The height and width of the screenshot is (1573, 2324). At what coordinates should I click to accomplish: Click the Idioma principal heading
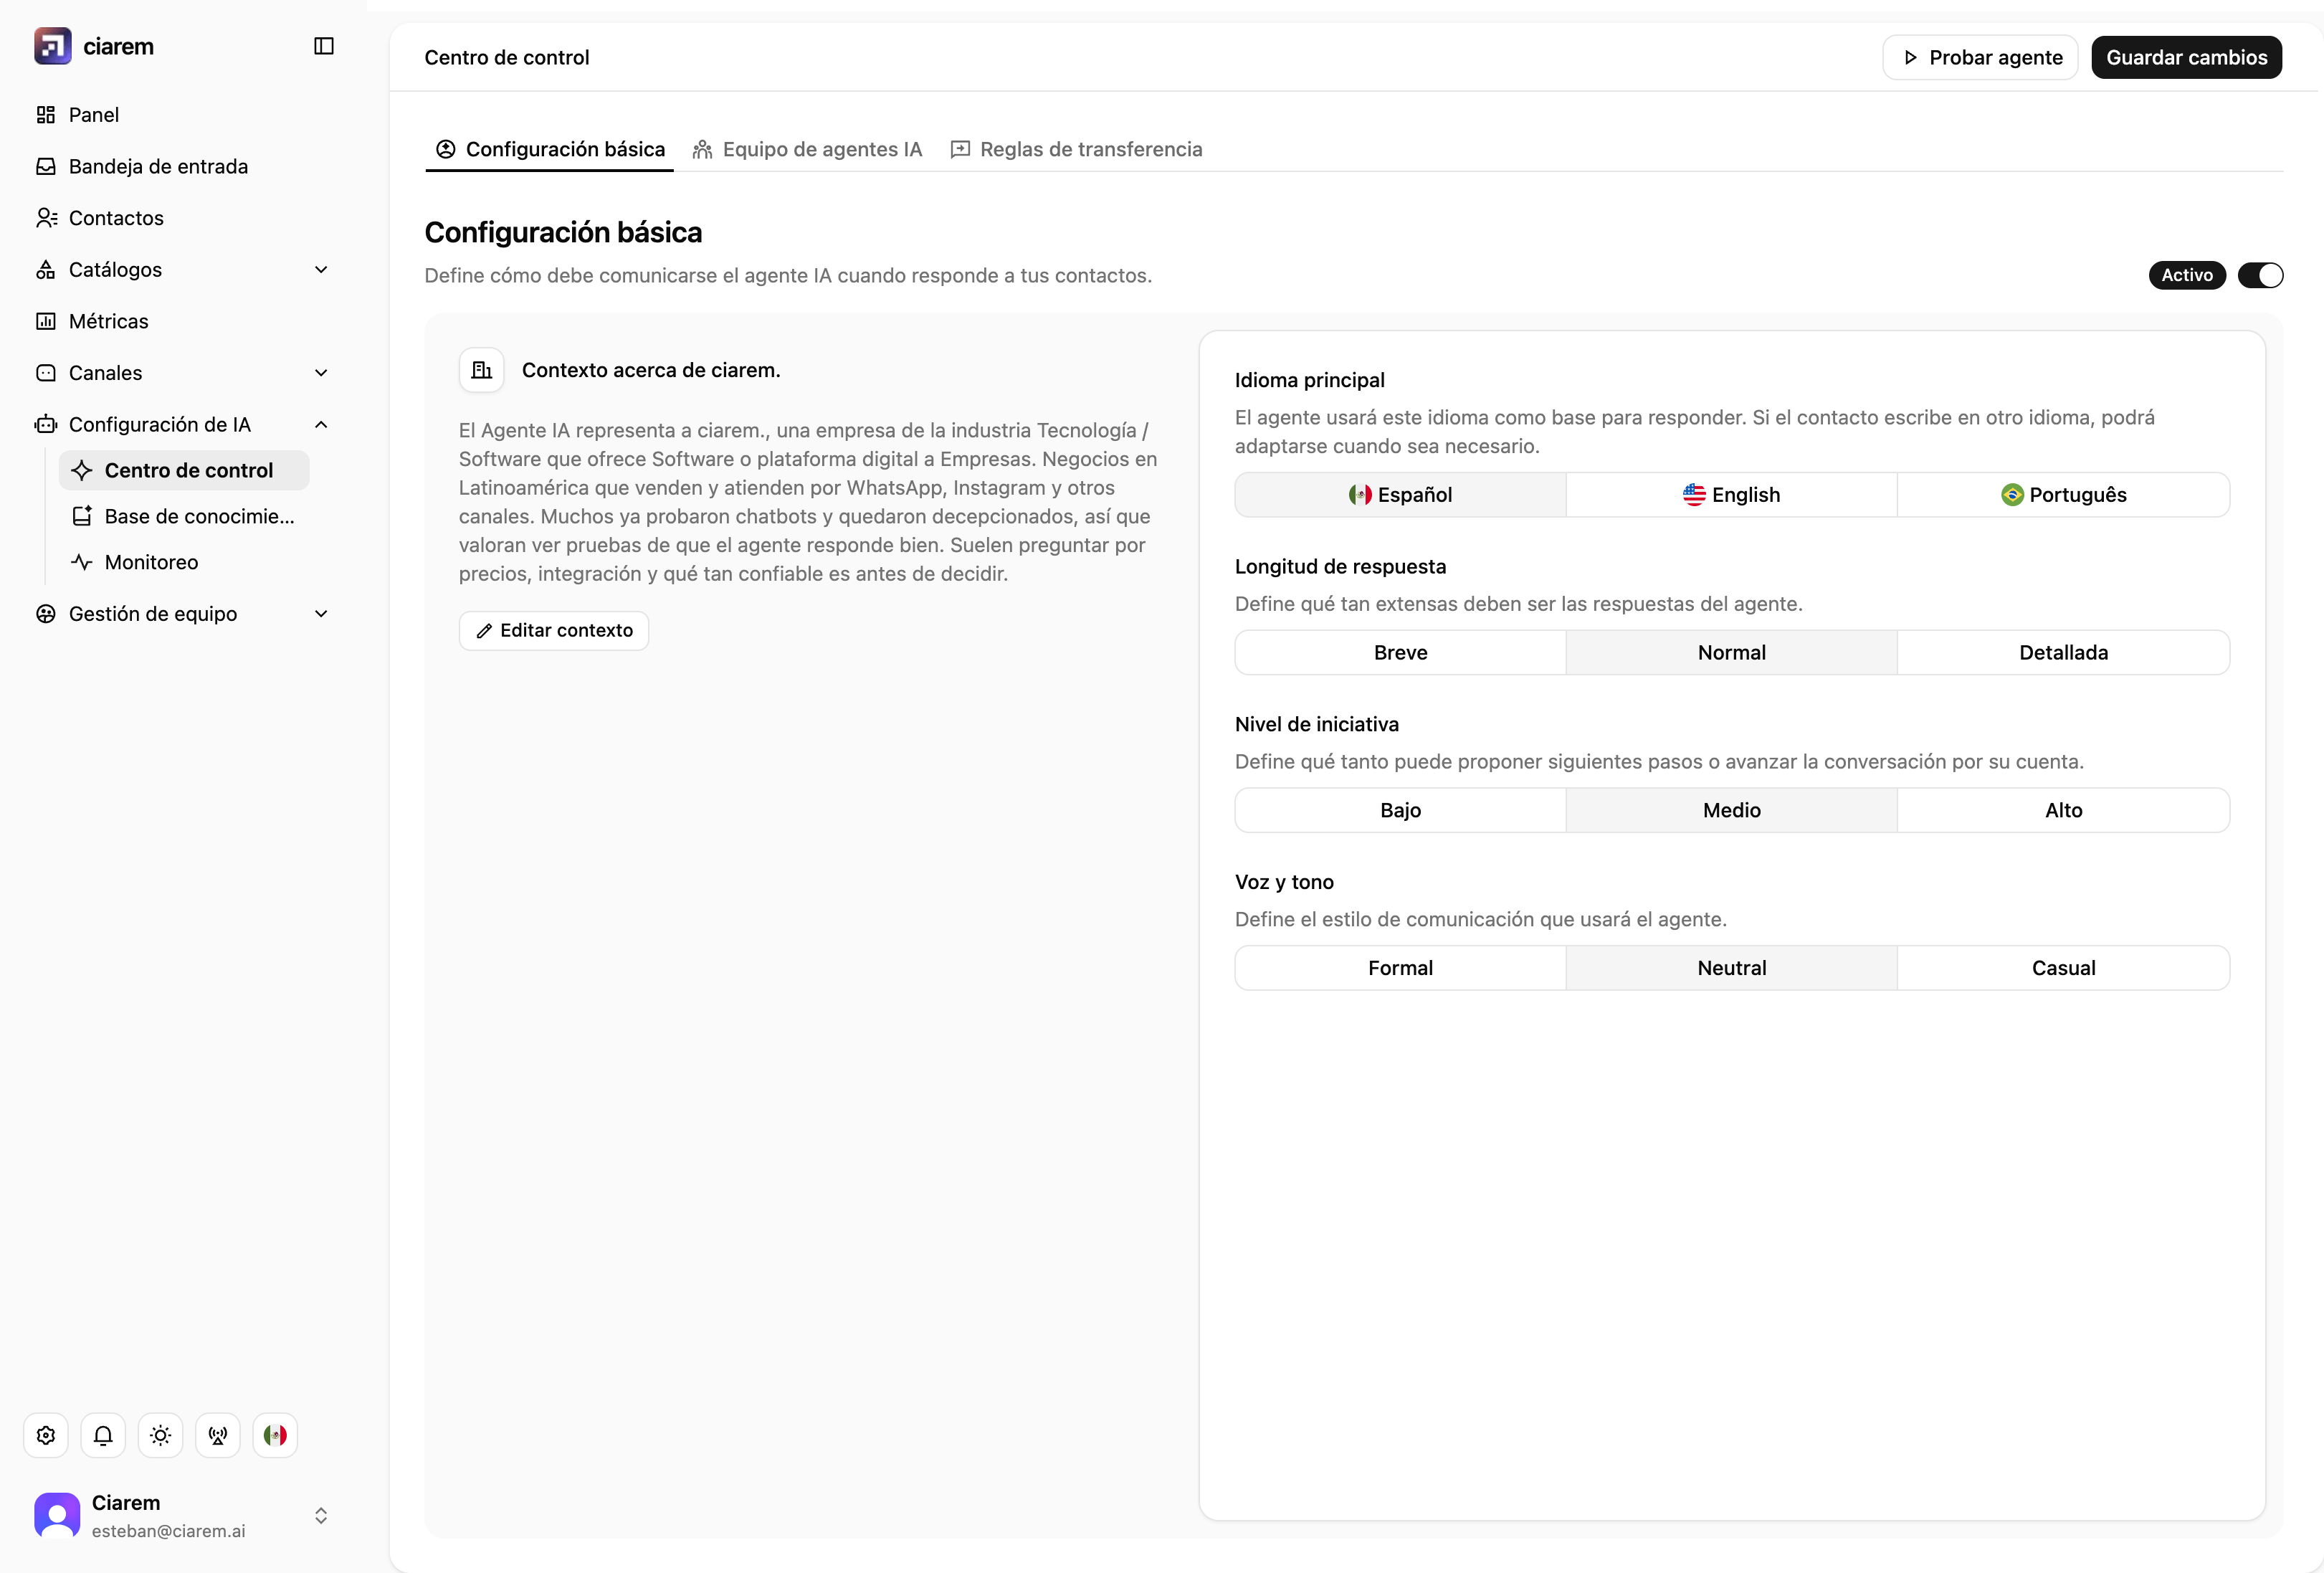[1309, 380]
